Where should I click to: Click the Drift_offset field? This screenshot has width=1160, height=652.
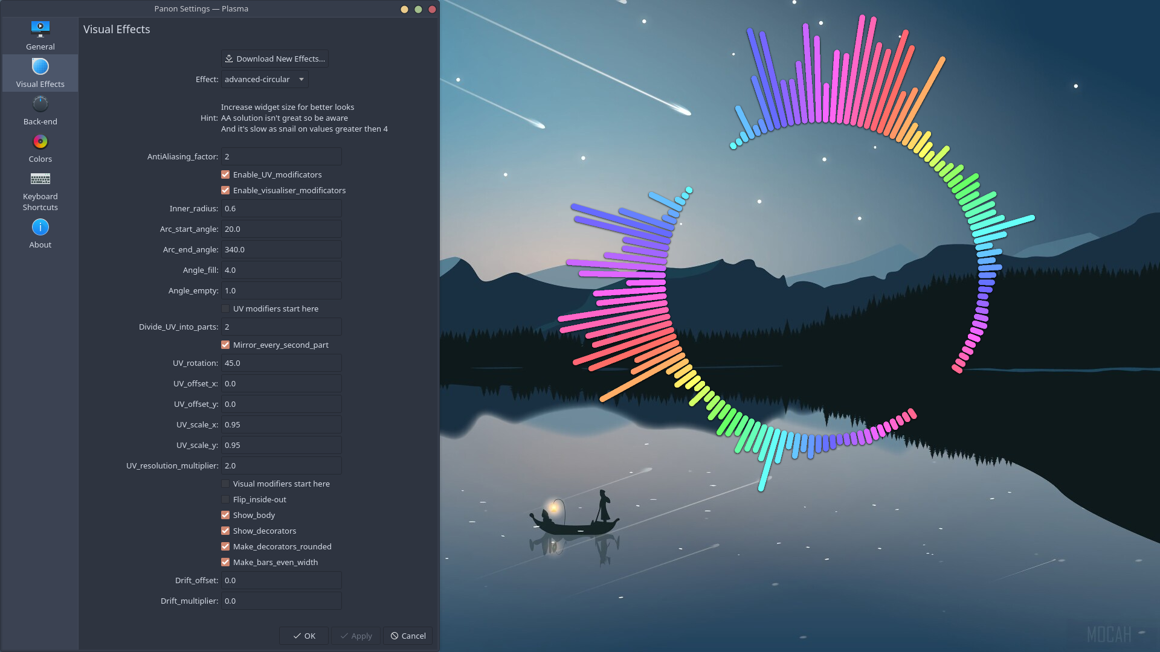point(282,580)
